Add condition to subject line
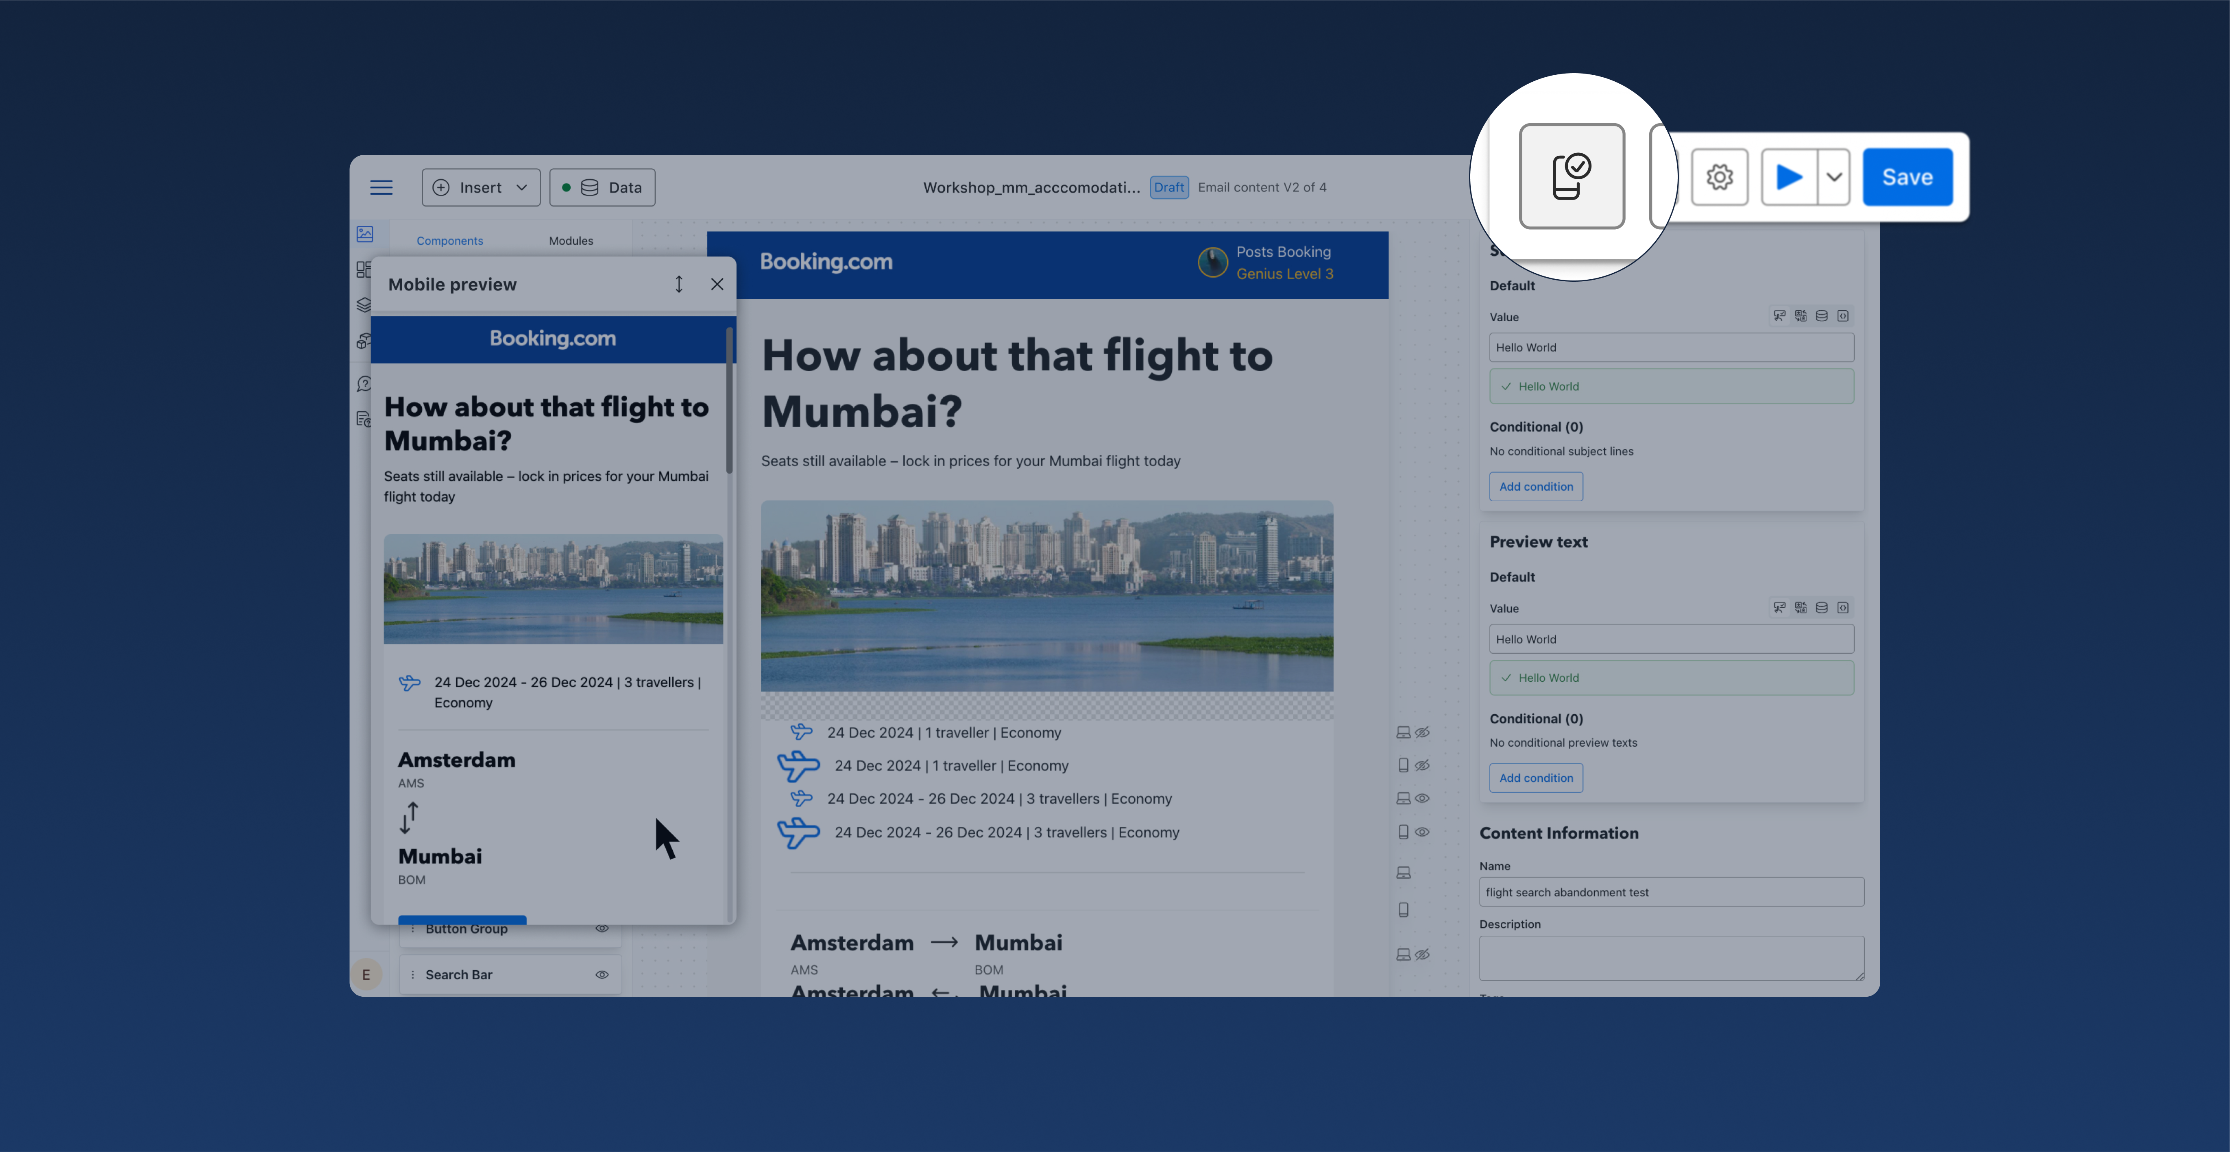Image resolution: width=2230 pixels, height=1152 pixels. [1536, 487]
